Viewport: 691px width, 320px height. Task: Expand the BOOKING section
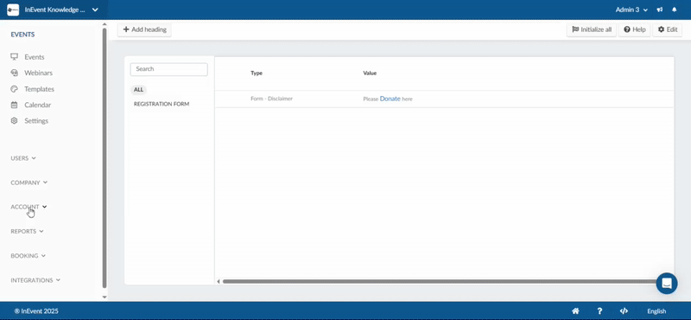point(29,255)
